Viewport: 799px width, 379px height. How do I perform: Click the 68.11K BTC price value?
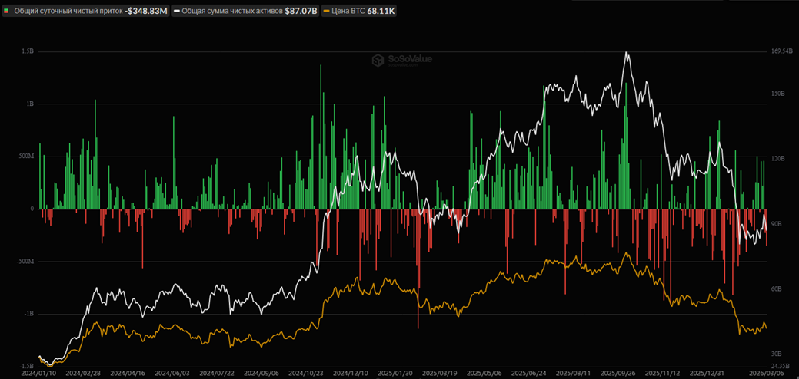tap(381, 12)
